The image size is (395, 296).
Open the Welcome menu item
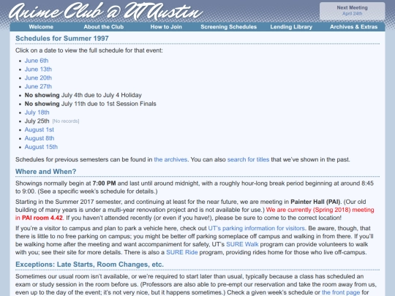click(41, 27)
